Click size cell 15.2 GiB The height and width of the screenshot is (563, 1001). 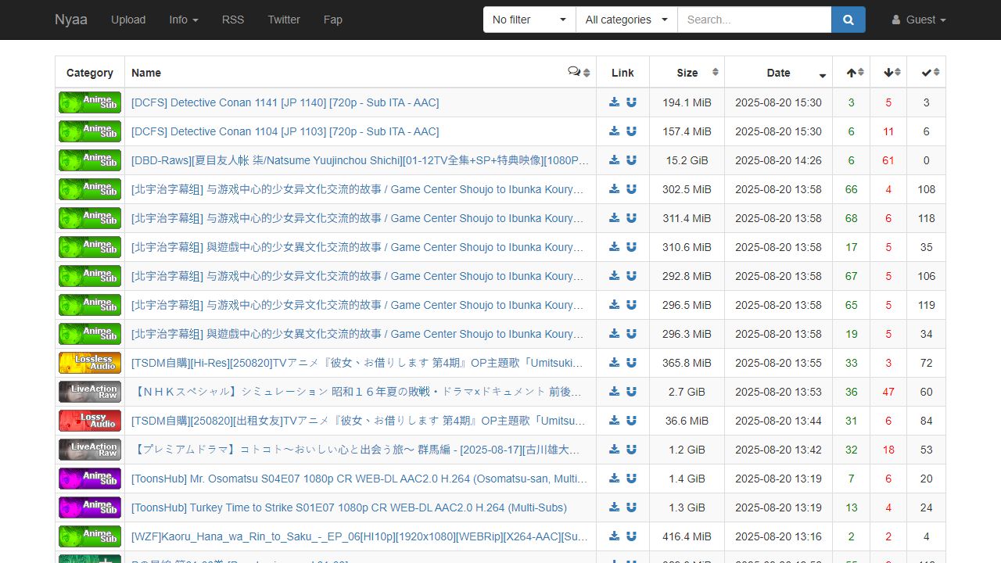point(687,160)
